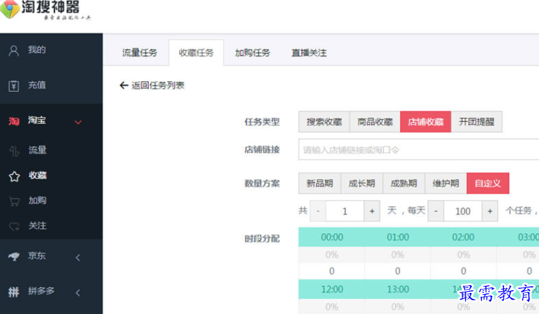The width and height of the screenshot is (539, 314).
Task: Select the 自定义 quantity plan
Action: tap(488, 183)
